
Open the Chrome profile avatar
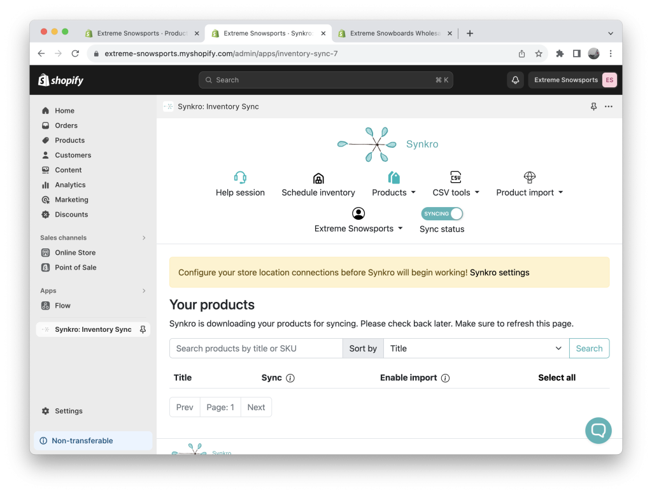[x=593, y=54]
